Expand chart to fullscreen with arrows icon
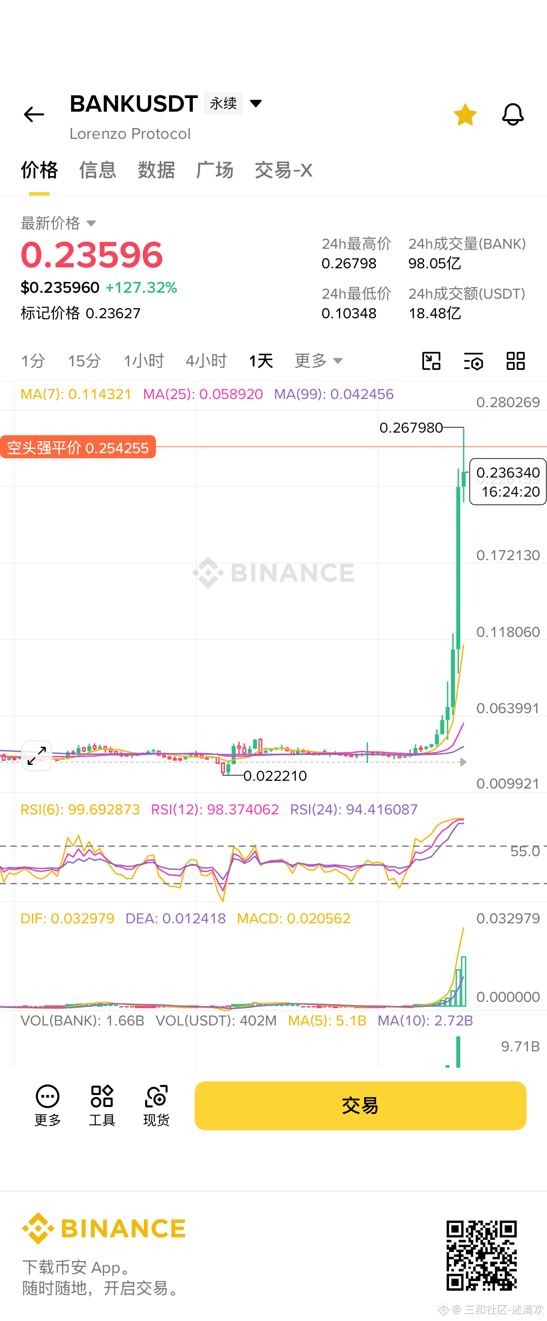 tap(37, 756)
